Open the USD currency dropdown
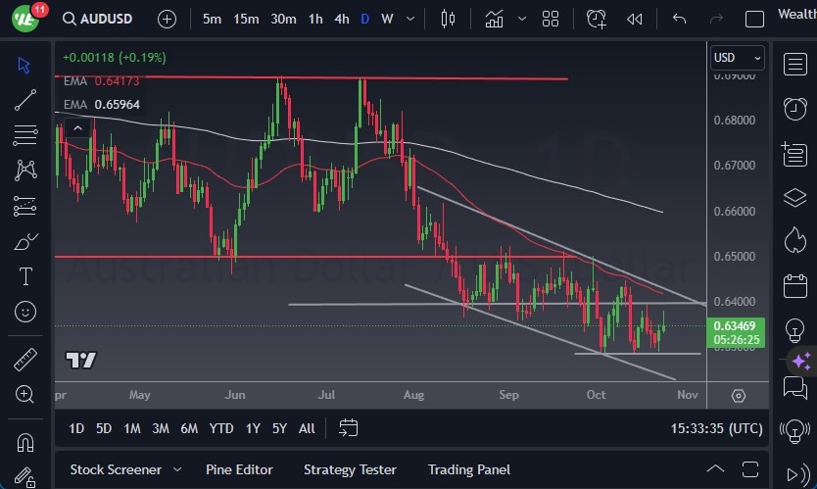Screen dimensions: 817x489 click(x=737, y=58)
